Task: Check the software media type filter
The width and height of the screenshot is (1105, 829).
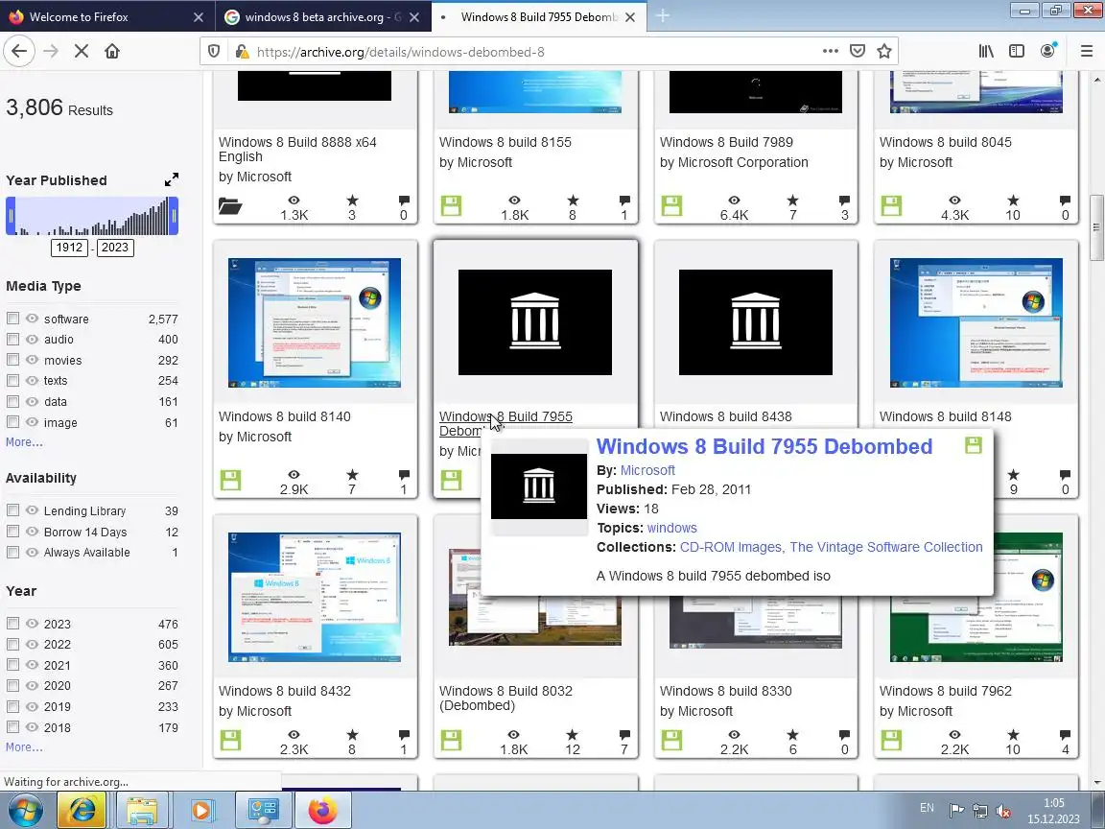Action: click(12, 319)
